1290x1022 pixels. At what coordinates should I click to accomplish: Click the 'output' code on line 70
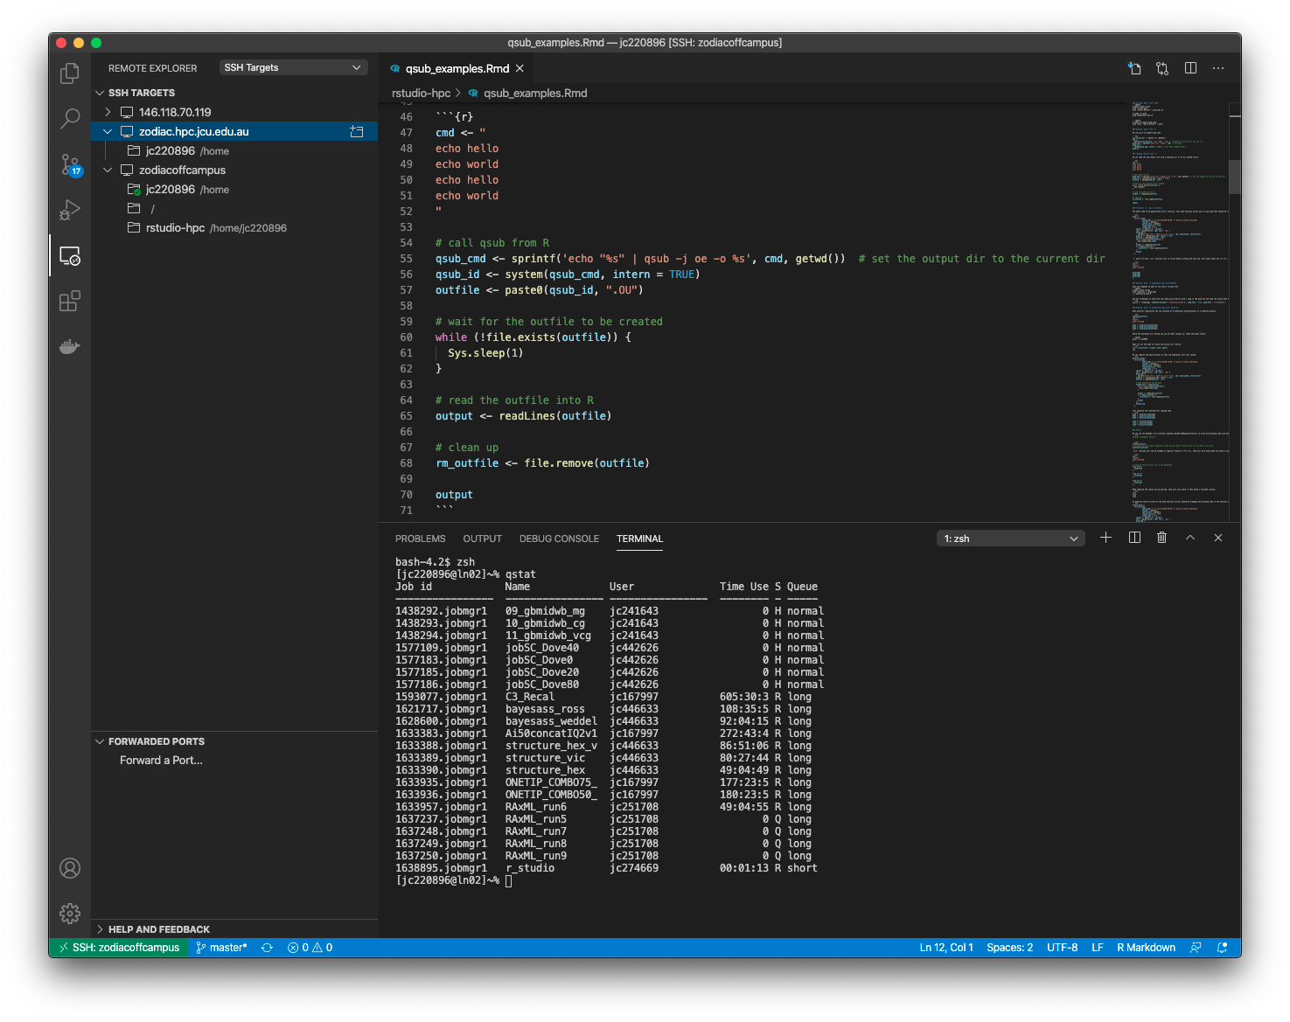[454, 495]
